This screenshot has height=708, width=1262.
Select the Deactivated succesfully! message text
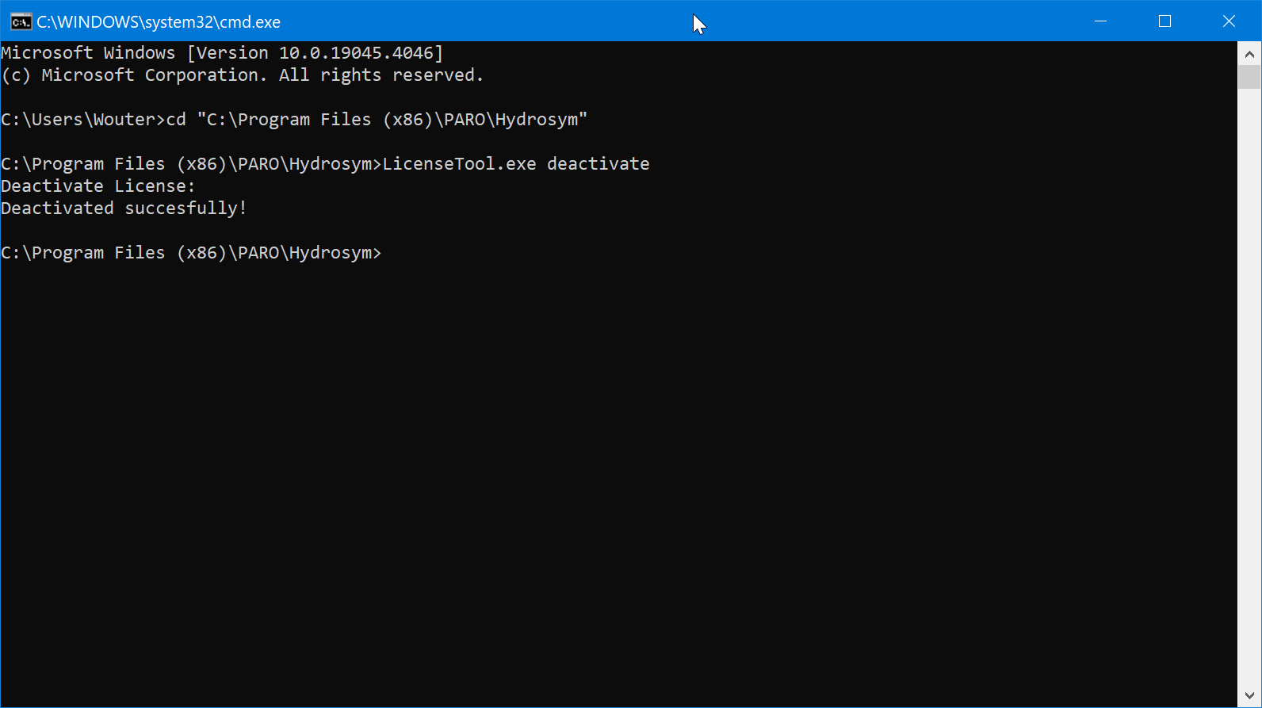[x=123, y=208]
